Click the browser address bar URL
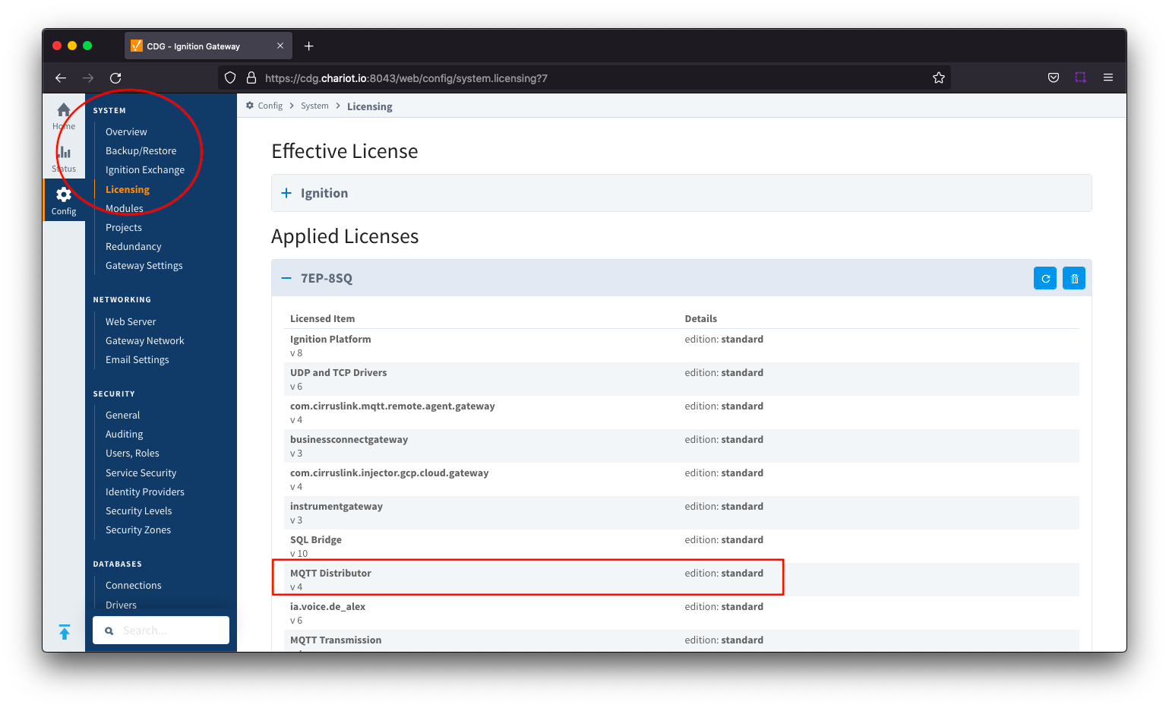1169x708 pixels. [x=406, y=77]
